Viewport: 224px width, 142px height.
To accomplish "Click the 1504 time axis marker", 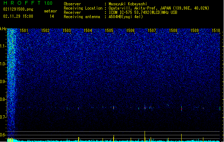I will 88,30.
